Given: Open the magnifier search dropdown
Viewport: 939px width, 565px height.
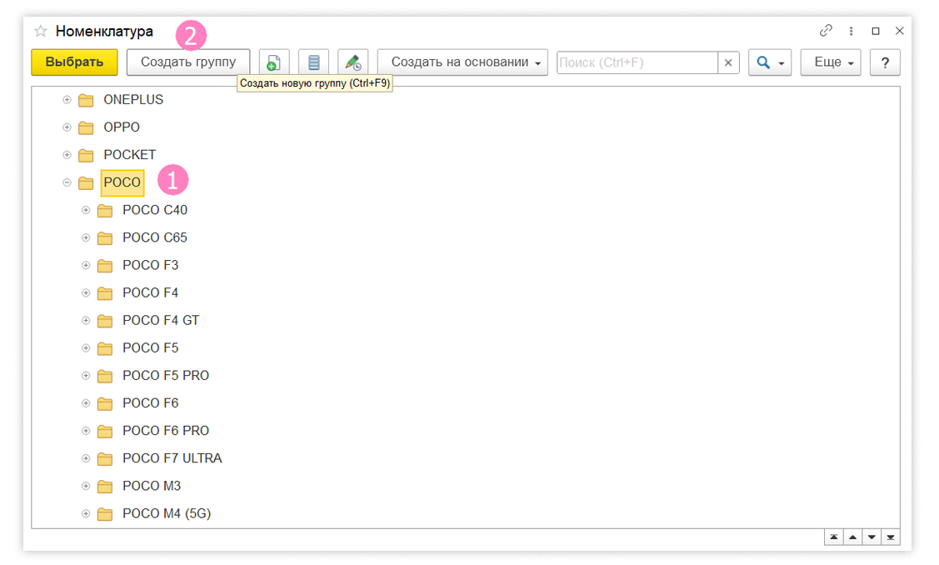Looking at the screenshot, I should [x=770, y=62].
